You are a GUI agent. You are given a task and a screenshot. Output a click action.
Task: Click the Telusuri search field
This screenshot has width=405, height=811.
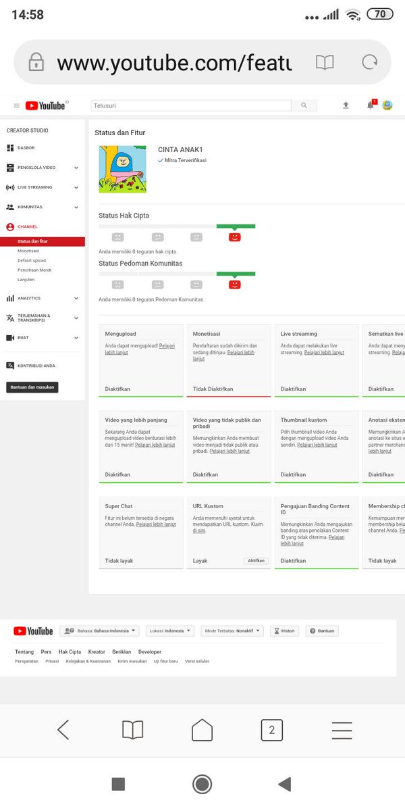coord(191,105)
